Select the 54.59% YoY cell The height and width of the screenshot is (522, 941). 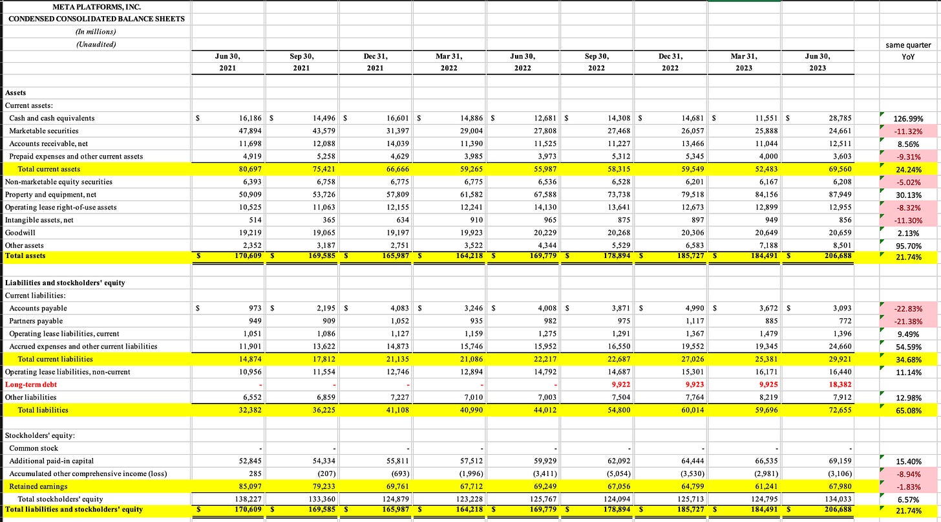pos(908,347)
